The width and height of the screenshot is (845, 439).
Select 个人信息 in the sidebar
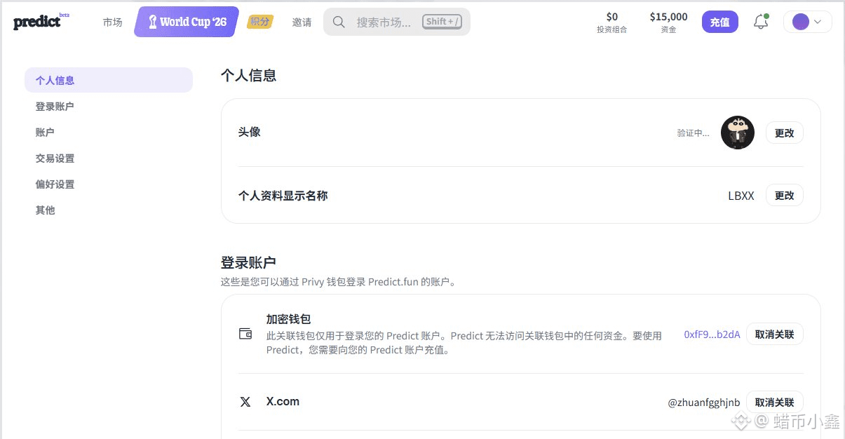(109, 80)
